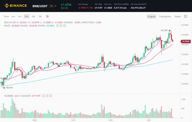
Task: Remove the MA indicator from chart
Action: point(65,26)
